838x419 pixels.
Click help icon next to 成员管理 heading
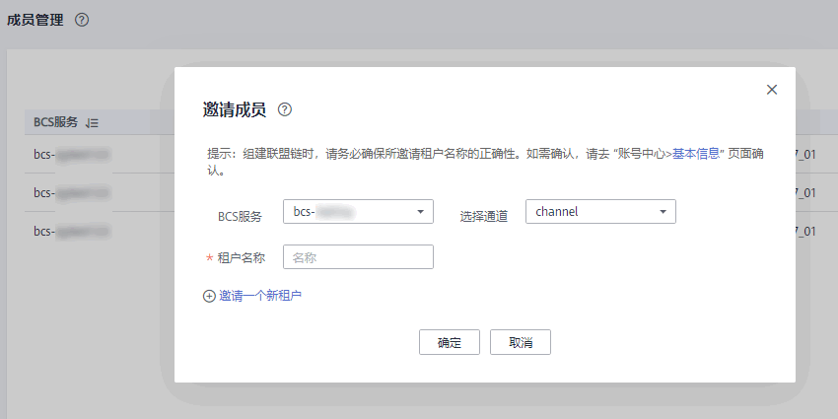82,21
